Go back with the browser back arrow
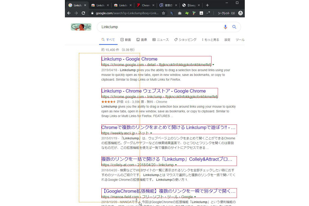309x206 pixels. pos(69,13)
